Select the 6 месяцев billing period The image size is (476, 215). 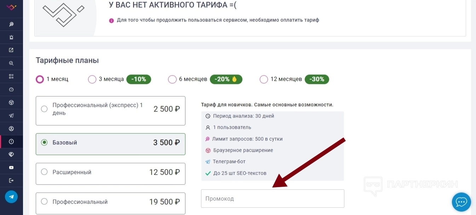172,79
